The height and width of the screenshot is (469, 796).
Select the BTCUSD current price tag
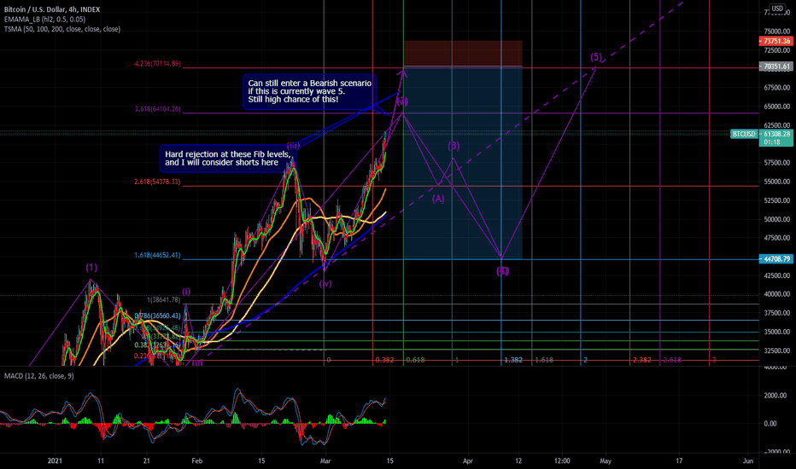pyautogui.click(x=744, y=134)
